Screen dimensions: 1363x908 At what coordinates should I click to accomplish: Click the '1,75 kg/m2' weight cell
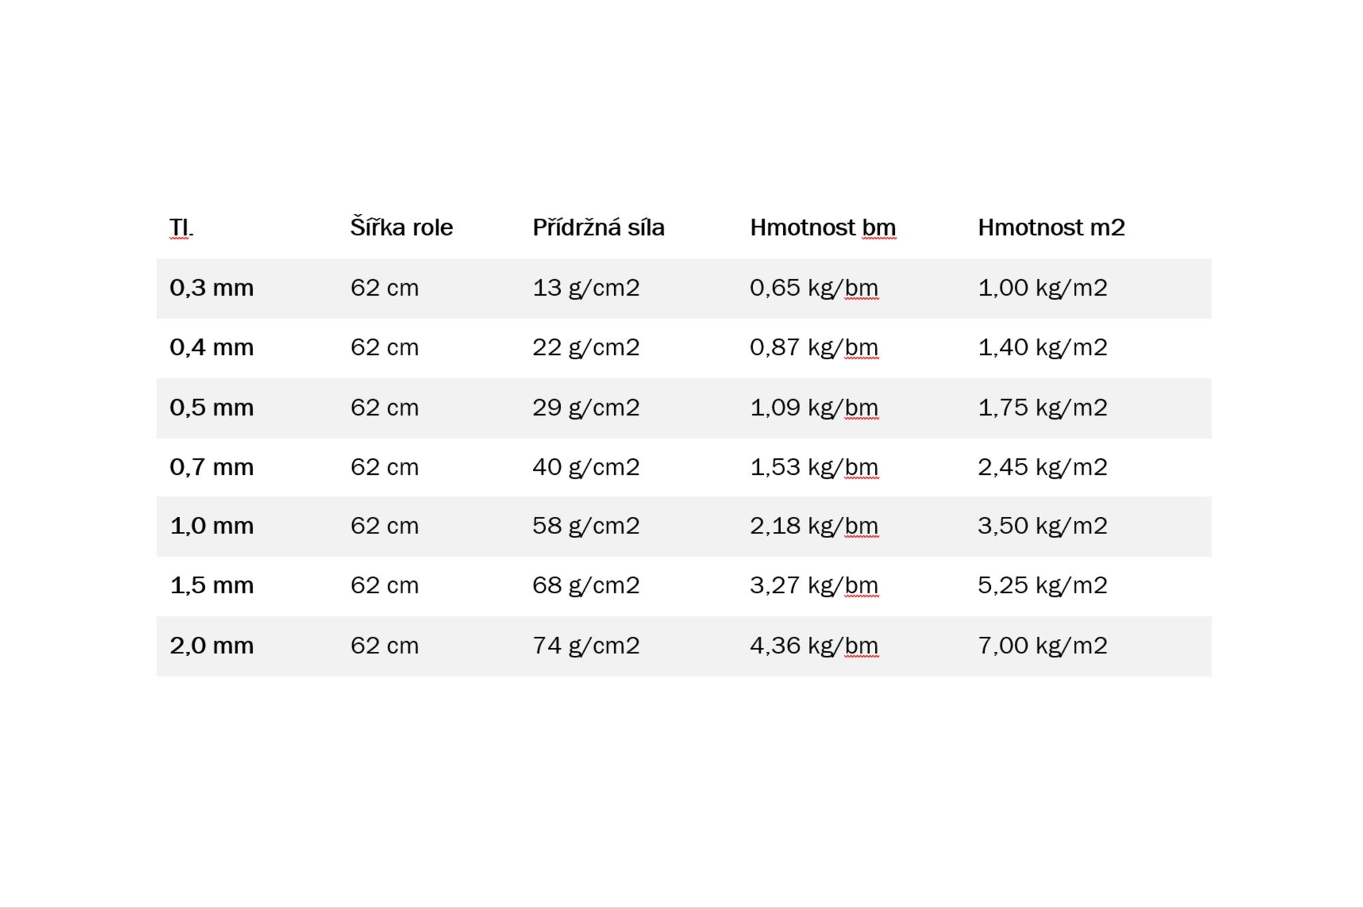pyautogui.click(x=1043, y=407)
